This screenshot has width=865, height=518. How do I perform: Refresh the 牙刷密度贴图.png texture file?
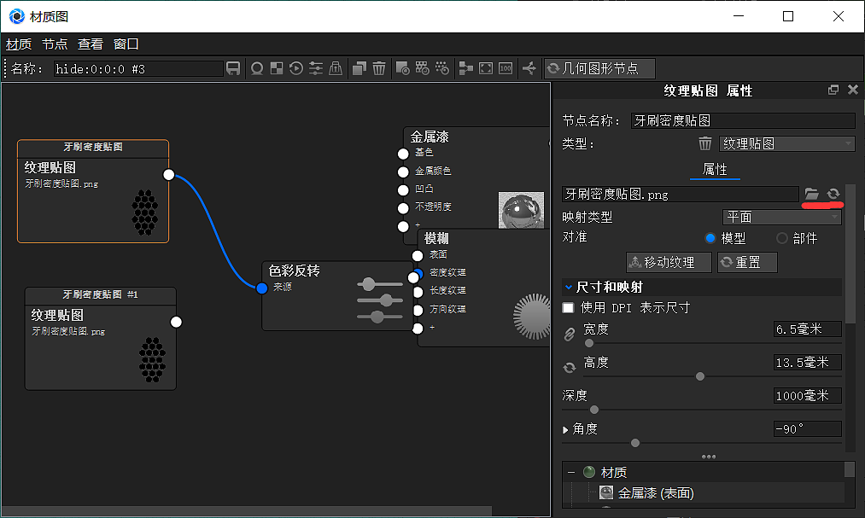(833, 195)
